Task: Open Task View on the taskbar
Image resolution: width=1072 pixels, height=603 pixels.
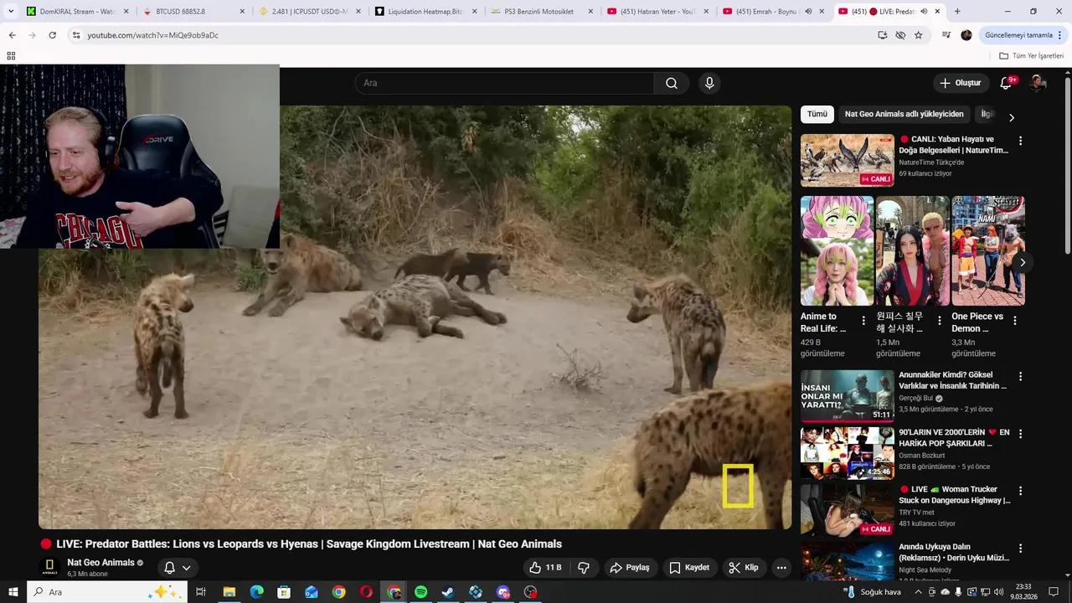Action: [201, 592]
